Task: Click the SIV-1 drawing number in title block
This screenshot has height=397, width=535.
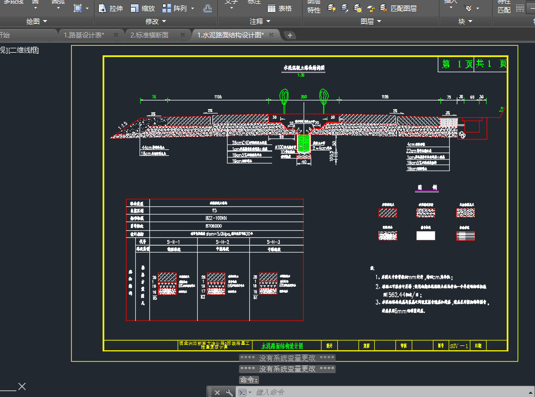Action: click(x=459, y=346)
